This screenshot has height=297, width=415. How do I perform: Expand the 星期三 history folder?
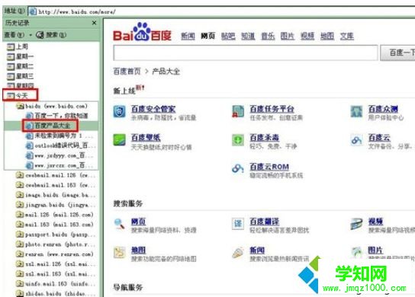point(20,76)
